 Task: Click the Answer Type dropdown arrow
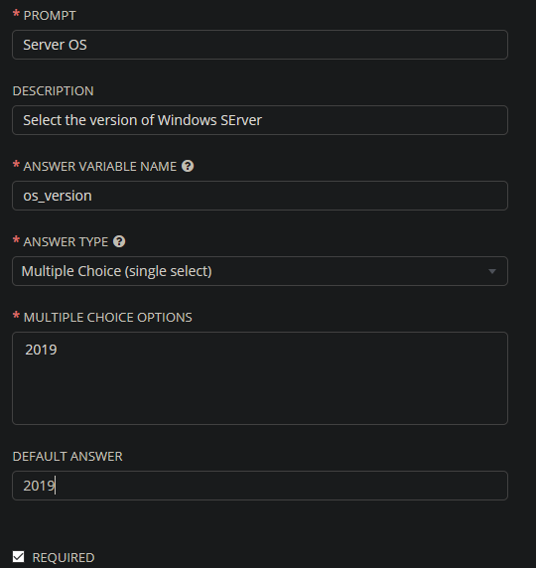[x=491, y=271]
